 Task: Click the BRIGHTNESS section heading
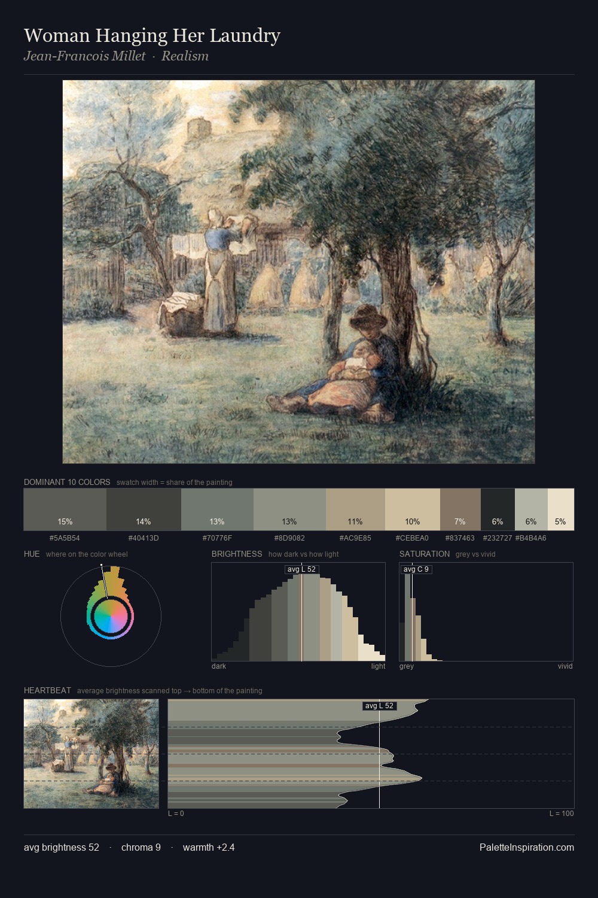(237, 554)
